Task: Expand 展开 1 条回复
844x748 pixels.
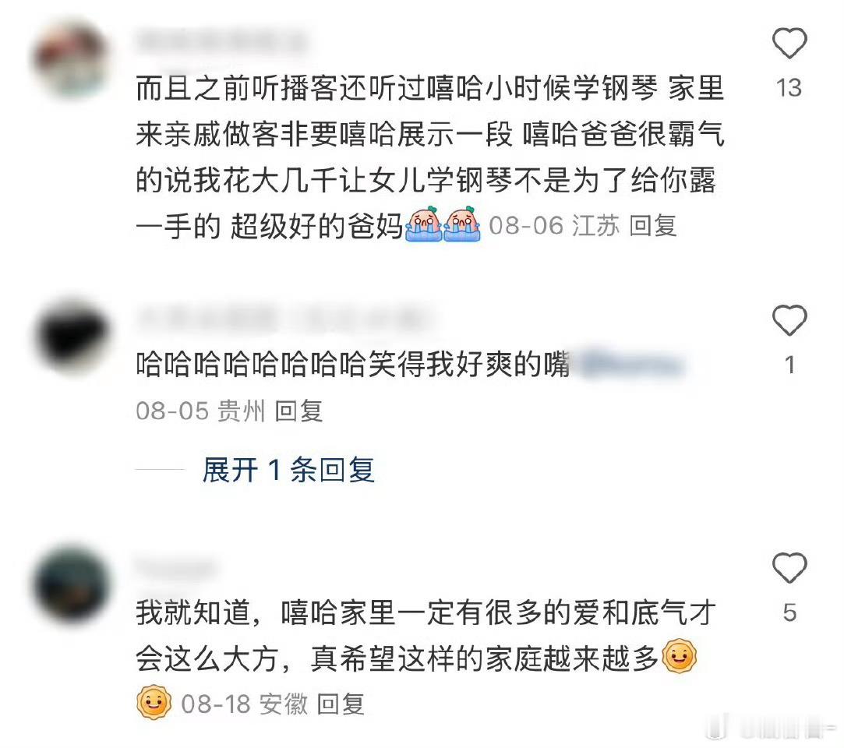Action: click(x=288, y=470)
